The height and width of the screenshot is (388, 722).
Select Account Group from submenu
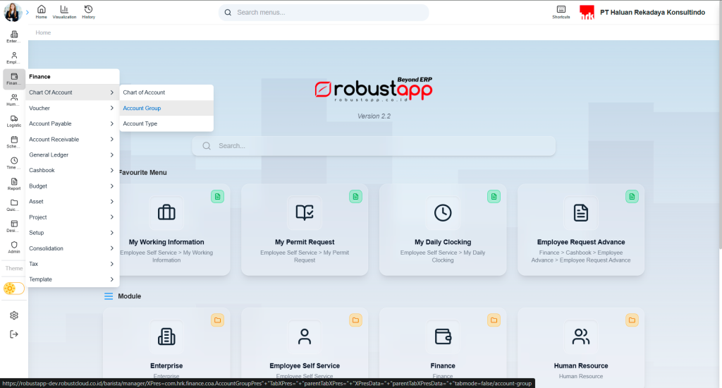pyautogui.click(x=142, y=108)
